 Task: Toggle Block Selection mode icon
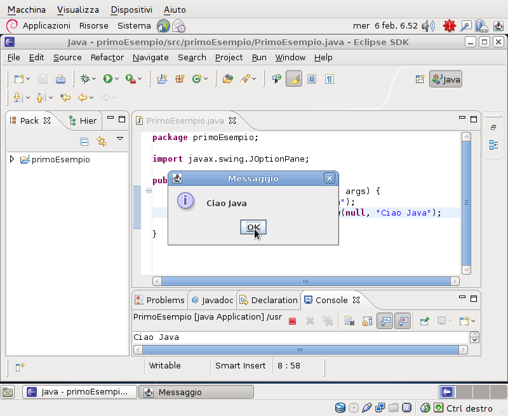tap(312, 79)
